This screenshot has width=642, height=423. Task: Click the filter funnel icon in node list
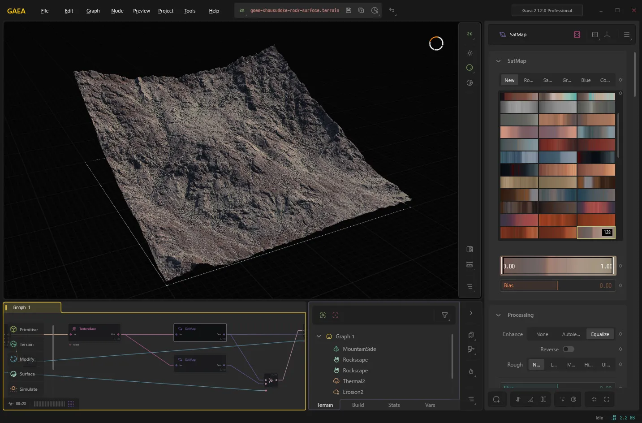pyautogui.click(x=444, y=315)
